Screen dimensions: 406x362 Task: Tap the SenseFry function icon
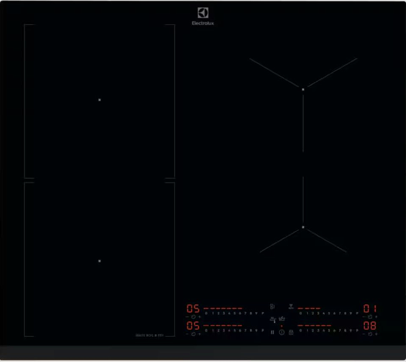click(x=281, y=319)
